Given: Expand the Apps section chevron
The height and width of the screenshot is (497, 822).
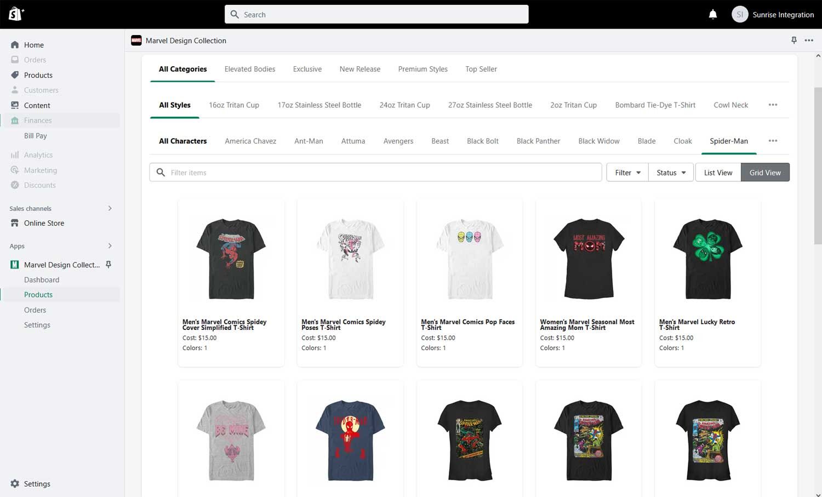Looking at the screenshot, I should point(110,246).
